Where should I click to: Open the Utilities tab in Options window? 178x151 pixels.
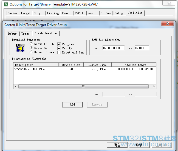(x=135, y=13)
